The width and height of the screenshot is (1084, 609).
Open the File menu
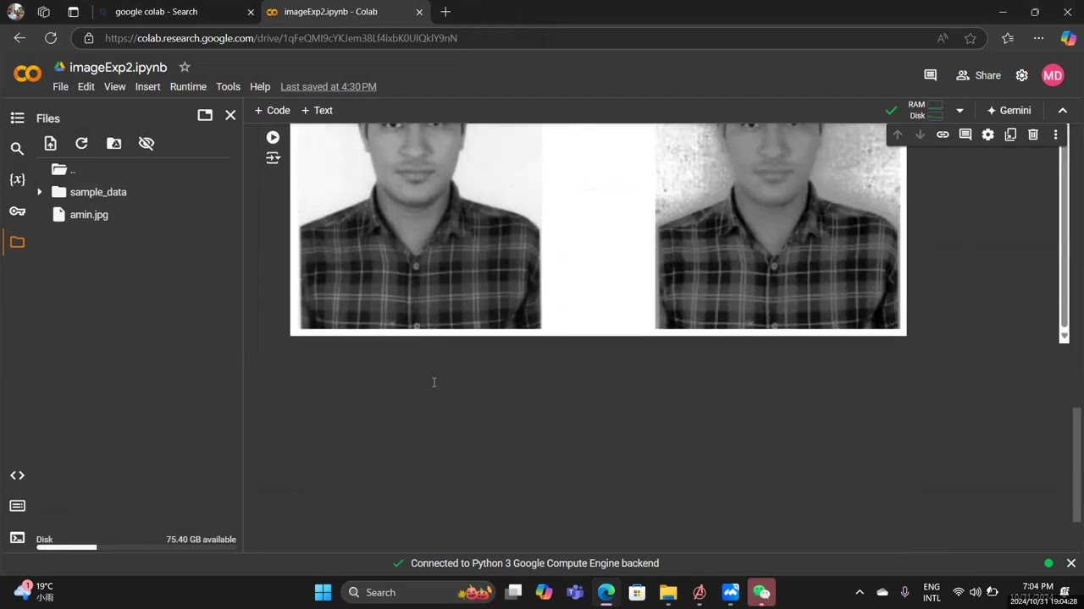60,87
